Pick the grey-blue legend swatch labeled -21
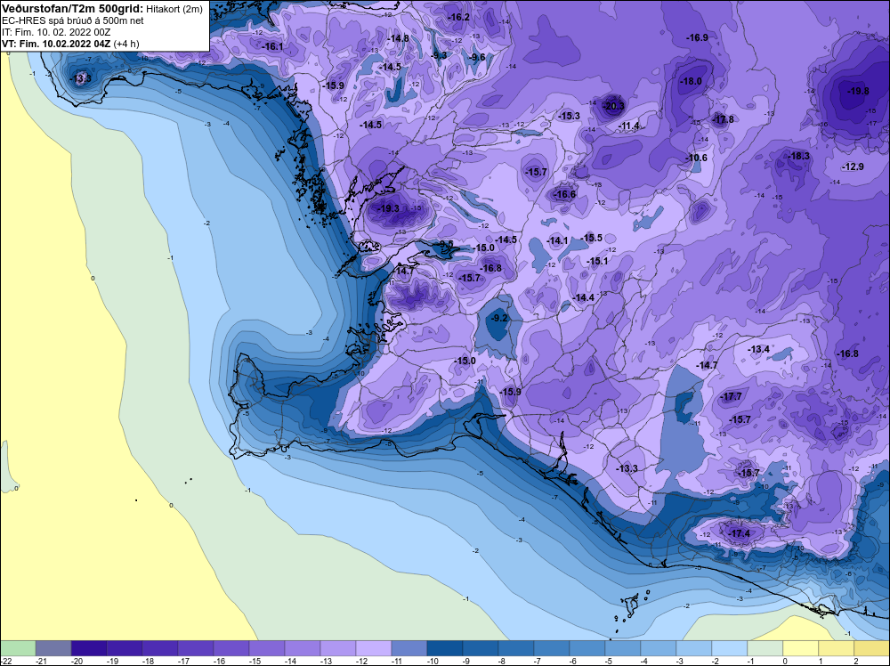This screenshot has height=666, width=890. [x=53, y=648]
